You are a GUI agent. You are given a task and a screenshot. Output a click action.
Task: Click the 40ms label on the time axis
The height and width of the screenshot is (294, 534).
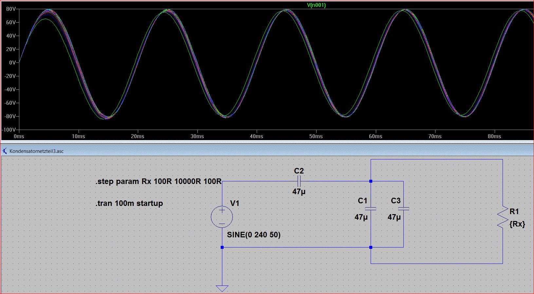point(256,136)
